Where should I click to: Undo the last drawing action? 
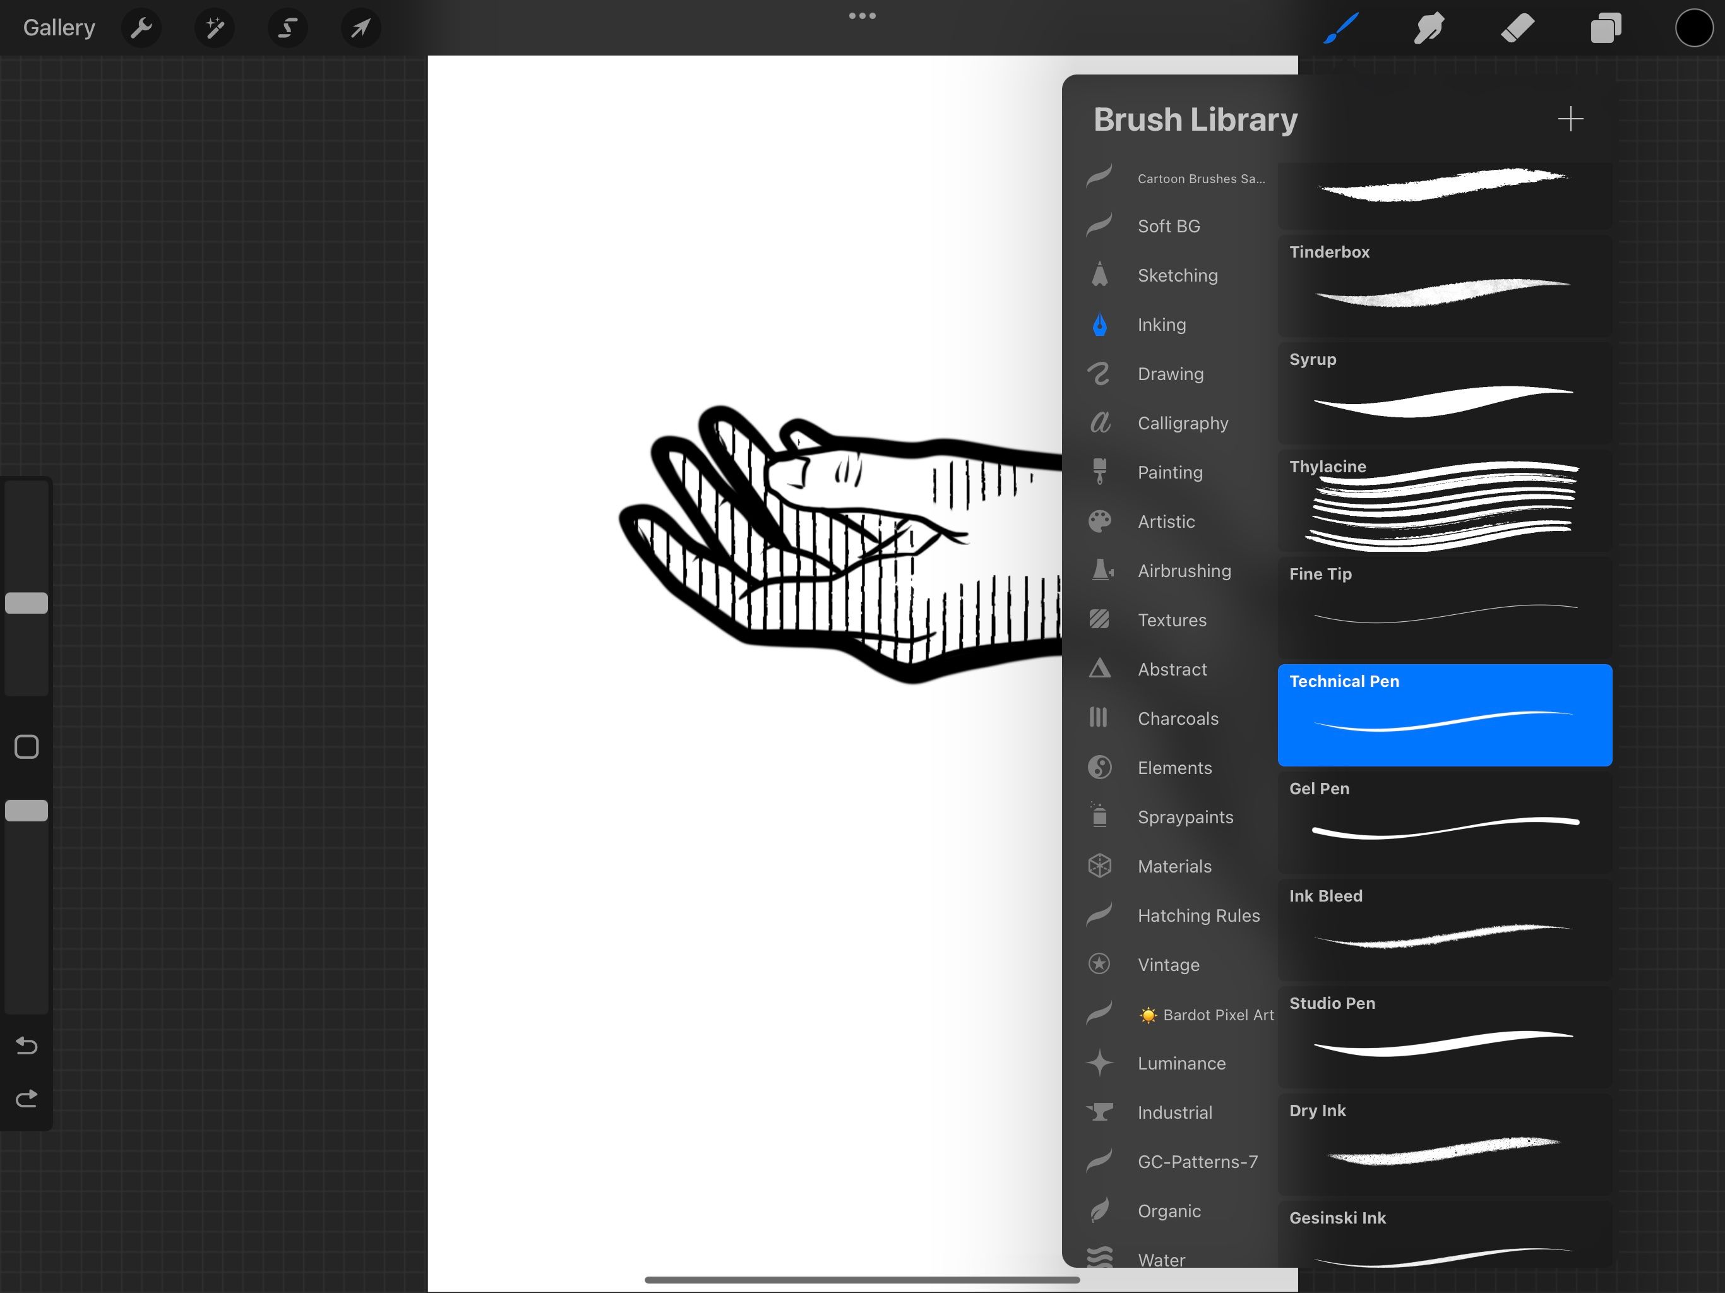point(26,1044)
